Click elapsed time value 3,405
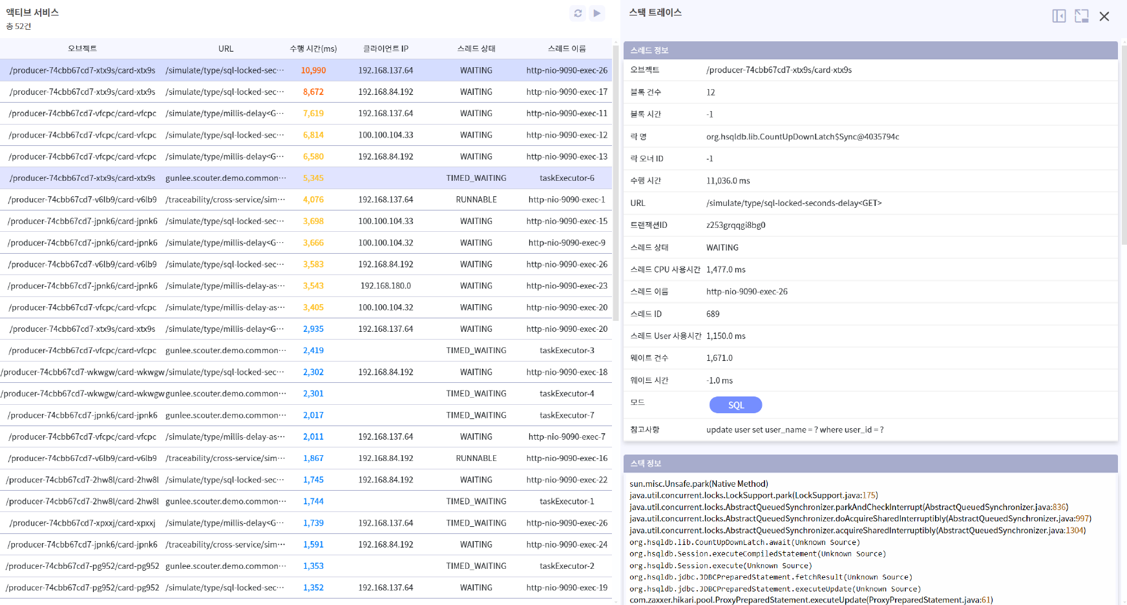The height and width of the screenshot is (605, 1127). [313, 307]
